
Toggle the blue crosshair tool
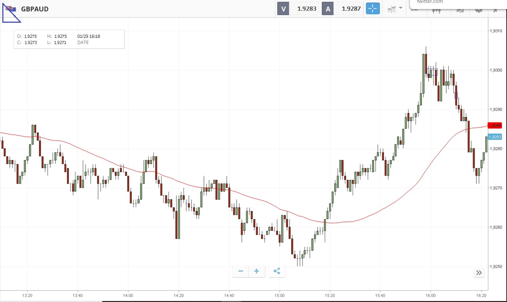(373, 9)
